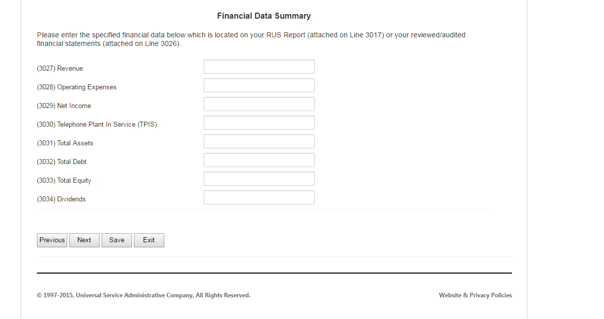Image resolution: width=604 pixels, height=319 pixels.
Task: Focus the Operating Expenses text box
Action: click(x=259, y=85)
